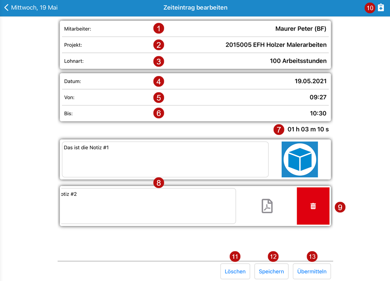Focus the second note field 'otiz #2'
The width and height of the screenshot is (390, 281).
coord(148,206)
